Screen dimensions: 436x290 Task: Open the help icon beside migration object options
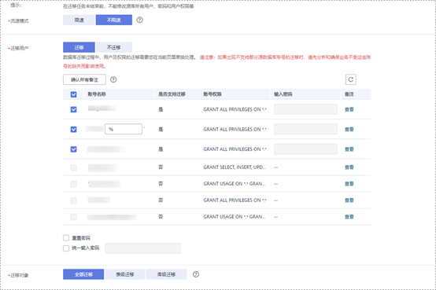pos(196,274)
